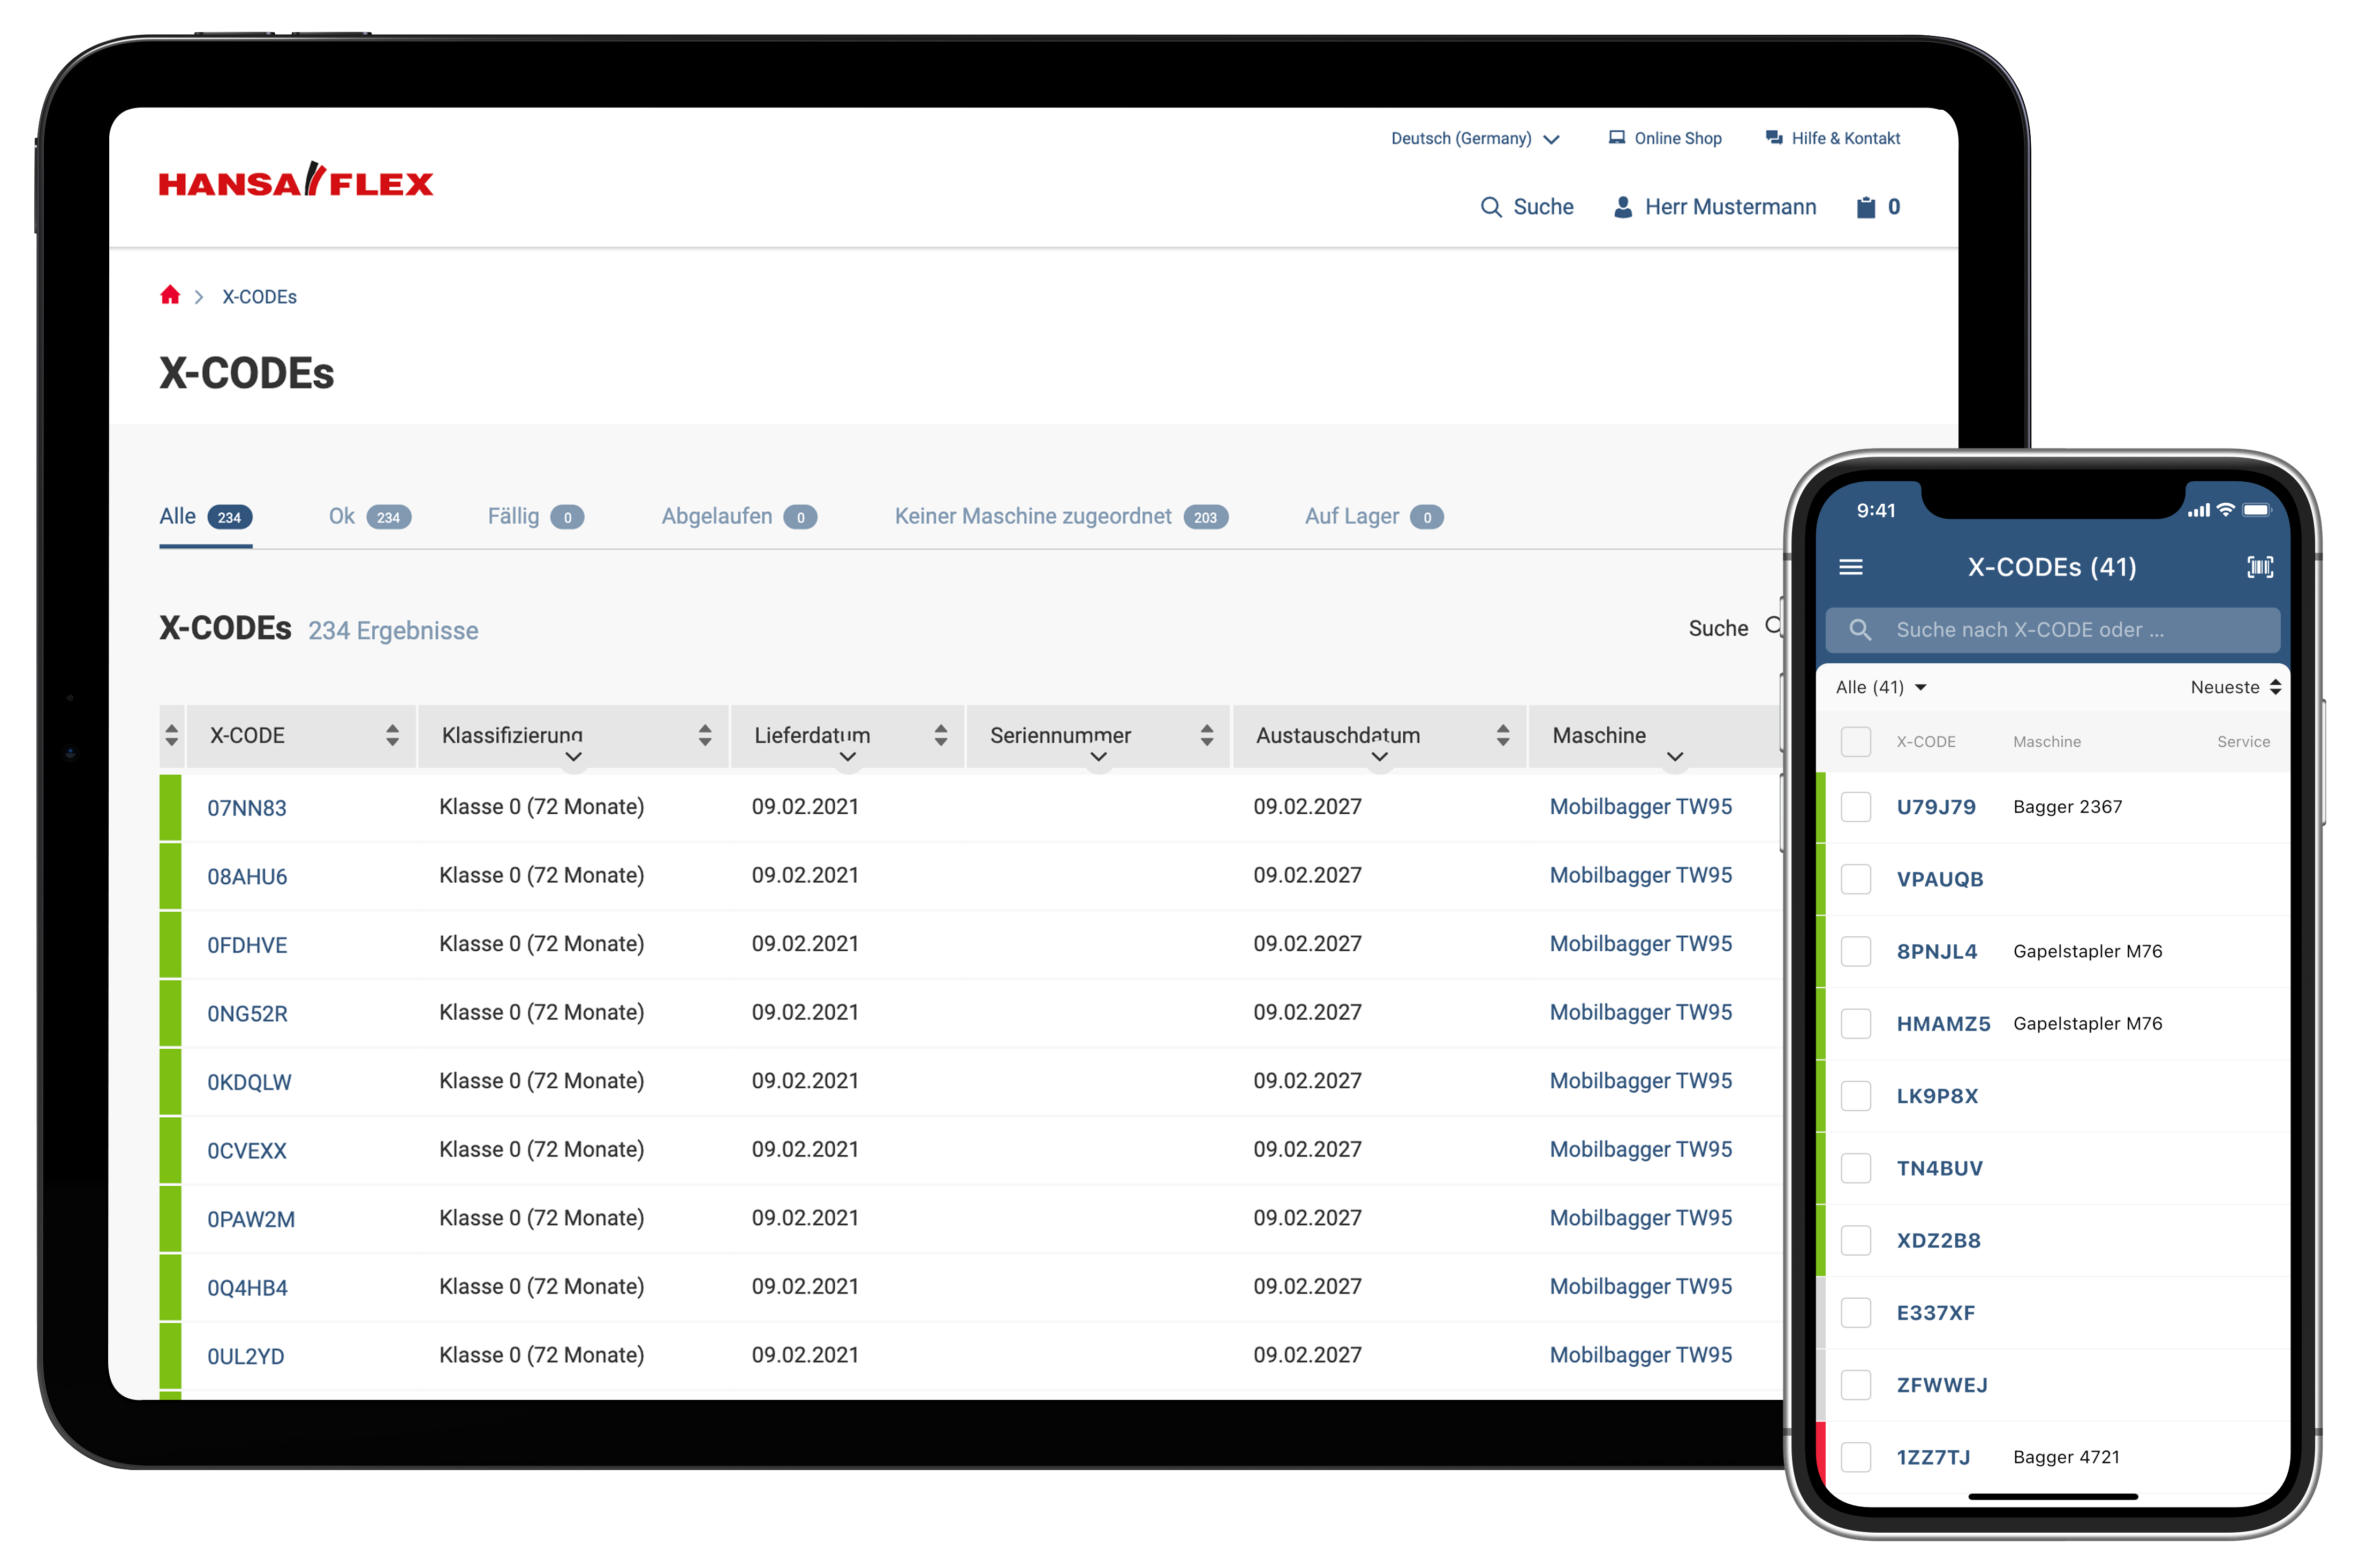Sort the table by the Lieferdatum column
The height and width of the screenshot is (1568, 2367).
pos(940,735)
